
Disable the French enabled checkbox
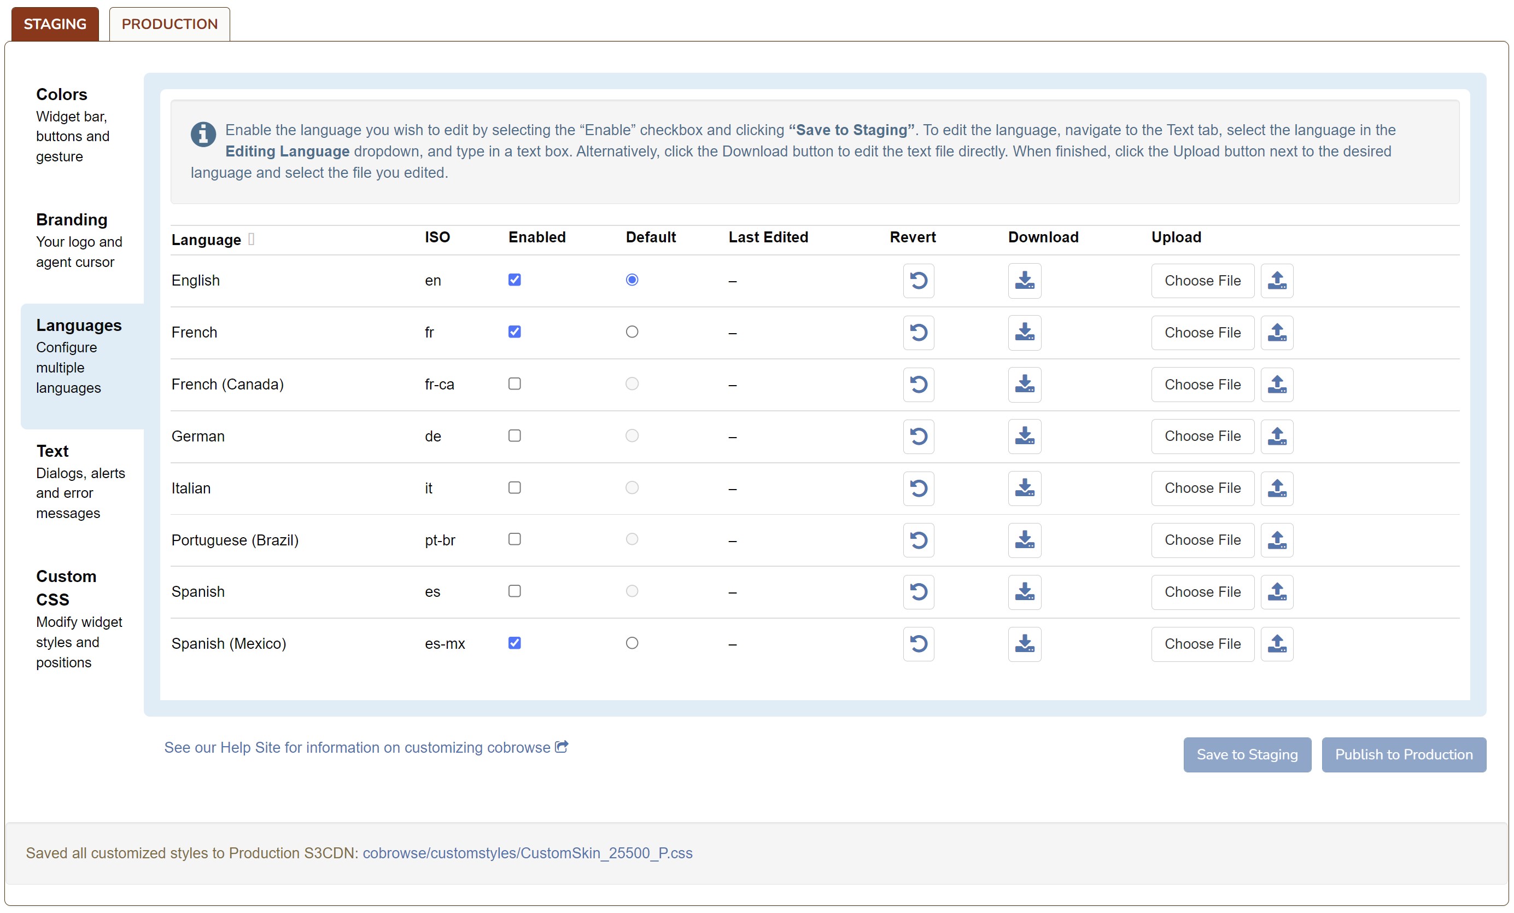(515, 332)
